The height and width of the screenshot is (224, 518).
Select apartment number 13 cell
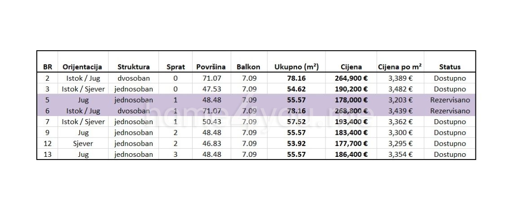click(48, 155)
